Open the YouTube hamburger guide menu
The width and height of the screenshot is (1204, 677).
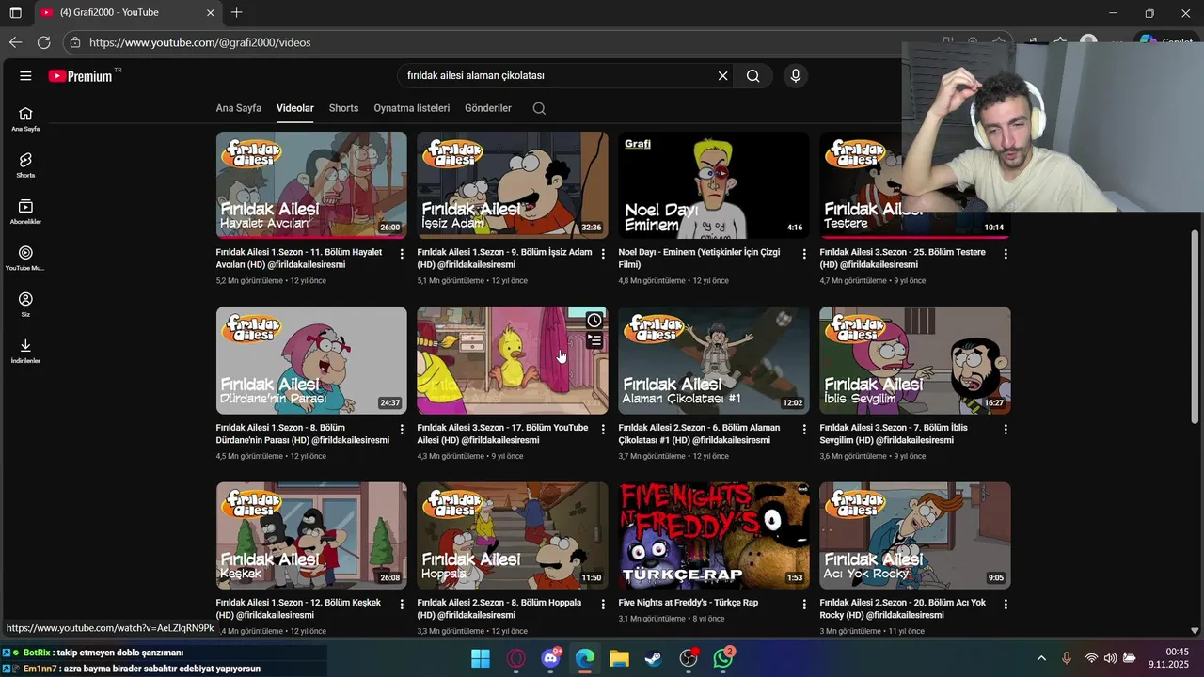25,76
